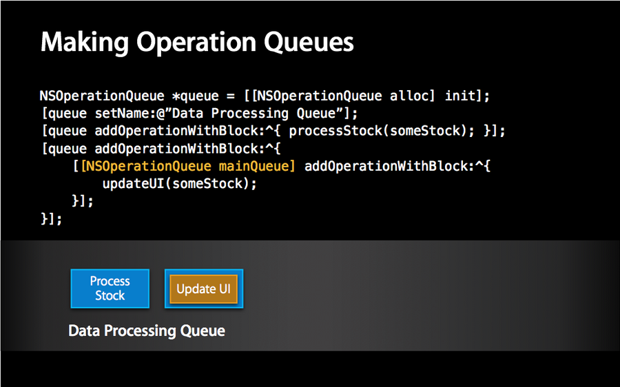Screen dimensions: 620x387
Task: Click the word Stock inside the blue box
Action: coord(110,295)
